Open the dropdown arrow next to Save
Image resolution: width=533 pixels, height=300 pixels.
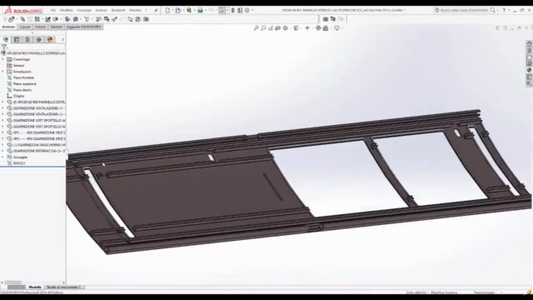tap(194, 11)
